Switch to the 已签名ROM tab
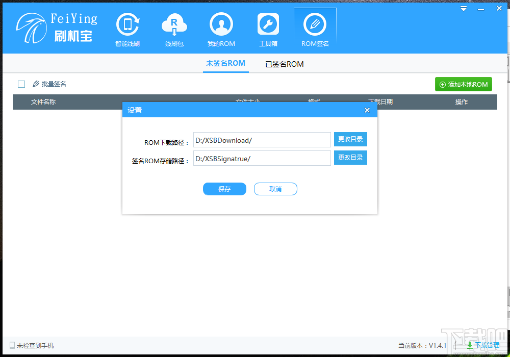This screenshot has width=510, height=357. 285,64
